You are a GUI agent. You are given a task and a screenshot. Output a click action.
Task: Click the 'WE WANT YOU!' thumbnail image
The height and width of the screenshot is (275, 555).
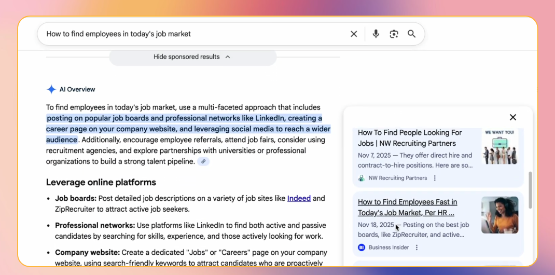tap(500, 146)
